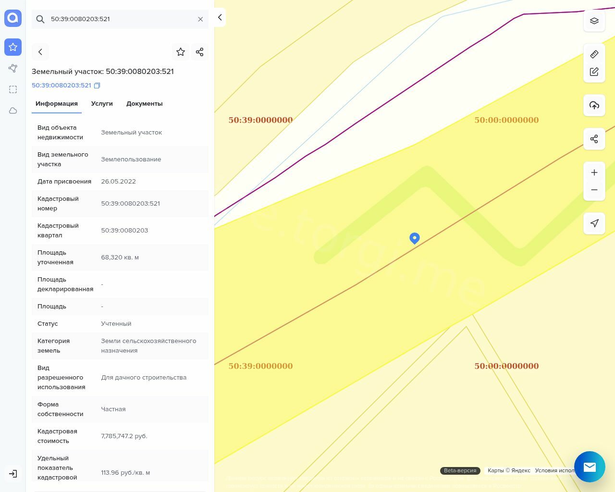Switch to the Услуги tab
615x492 pixels.
tap(102, 104)
